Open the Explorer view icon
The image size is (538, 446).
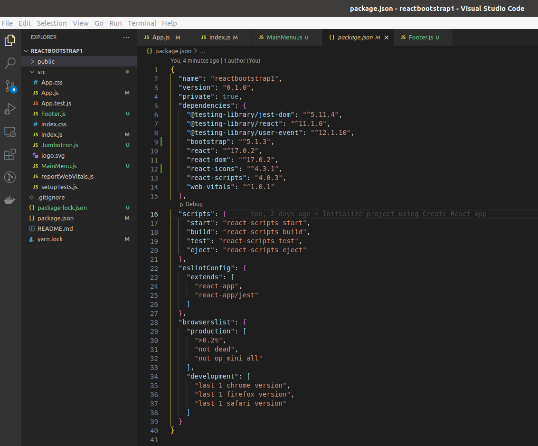(x=10, y=40)
